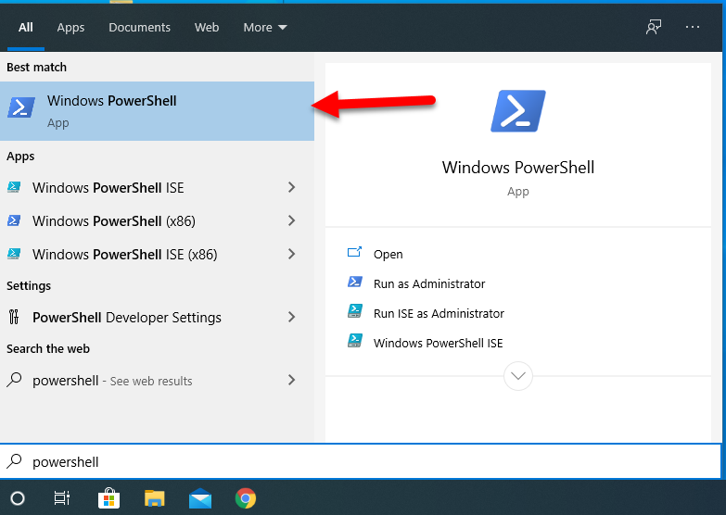Viewport: 726px width, 515px height.
Task: Open File Explorer from the taskbar
Action: (x=155, y=498)
